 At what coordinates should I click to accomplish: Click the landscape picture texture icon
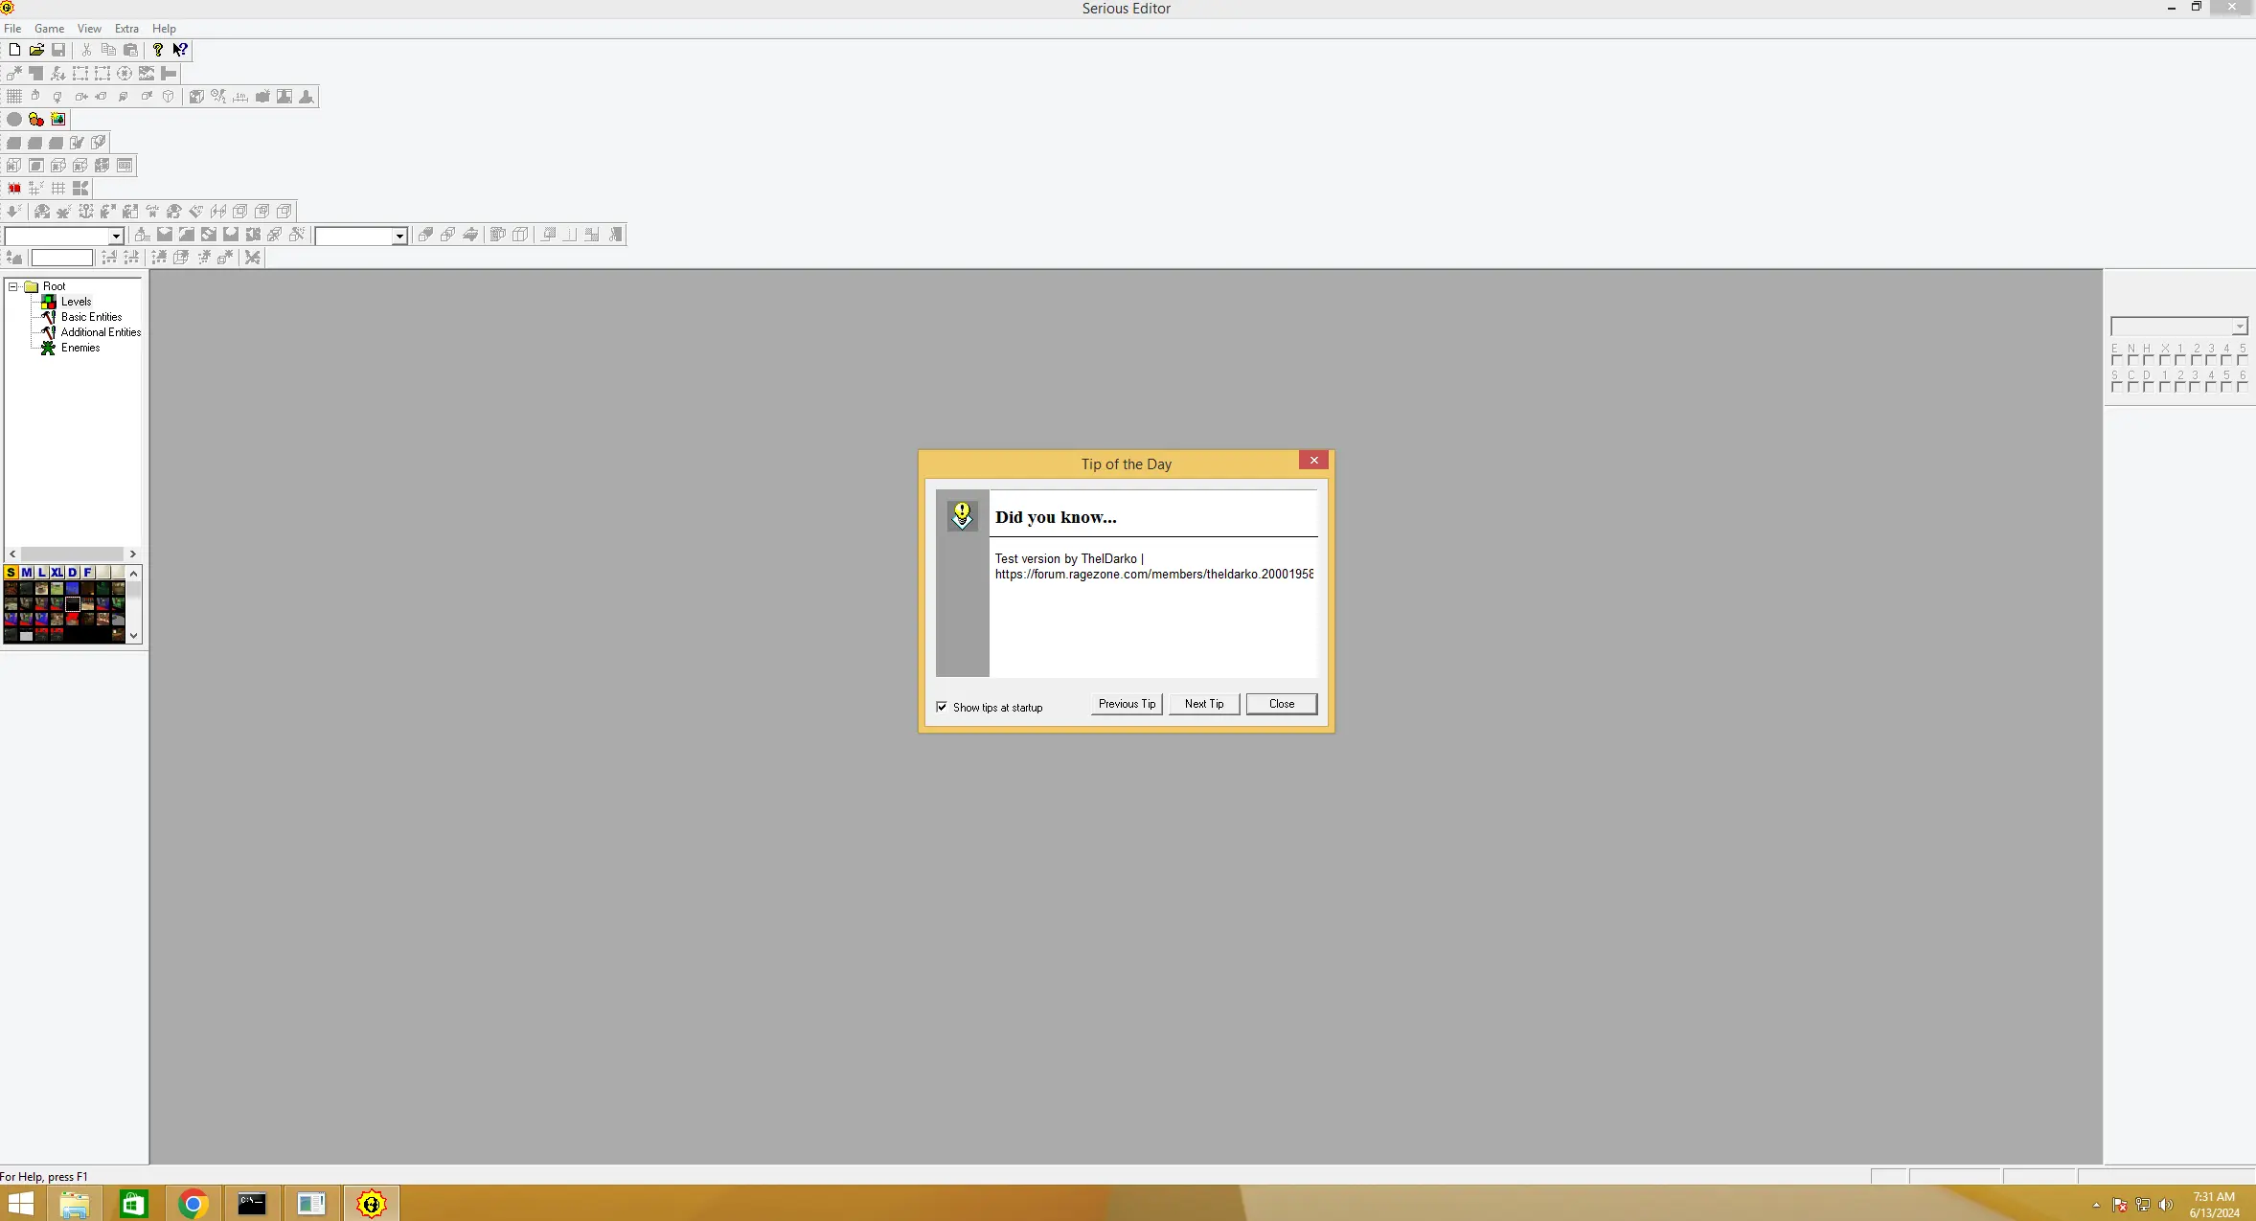click(x=58, y=120)
